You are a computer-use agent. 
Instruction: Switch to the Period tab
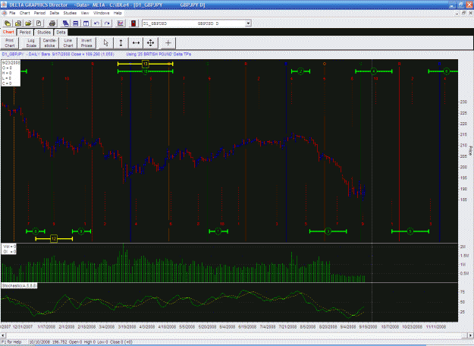[x=25, y=33]
